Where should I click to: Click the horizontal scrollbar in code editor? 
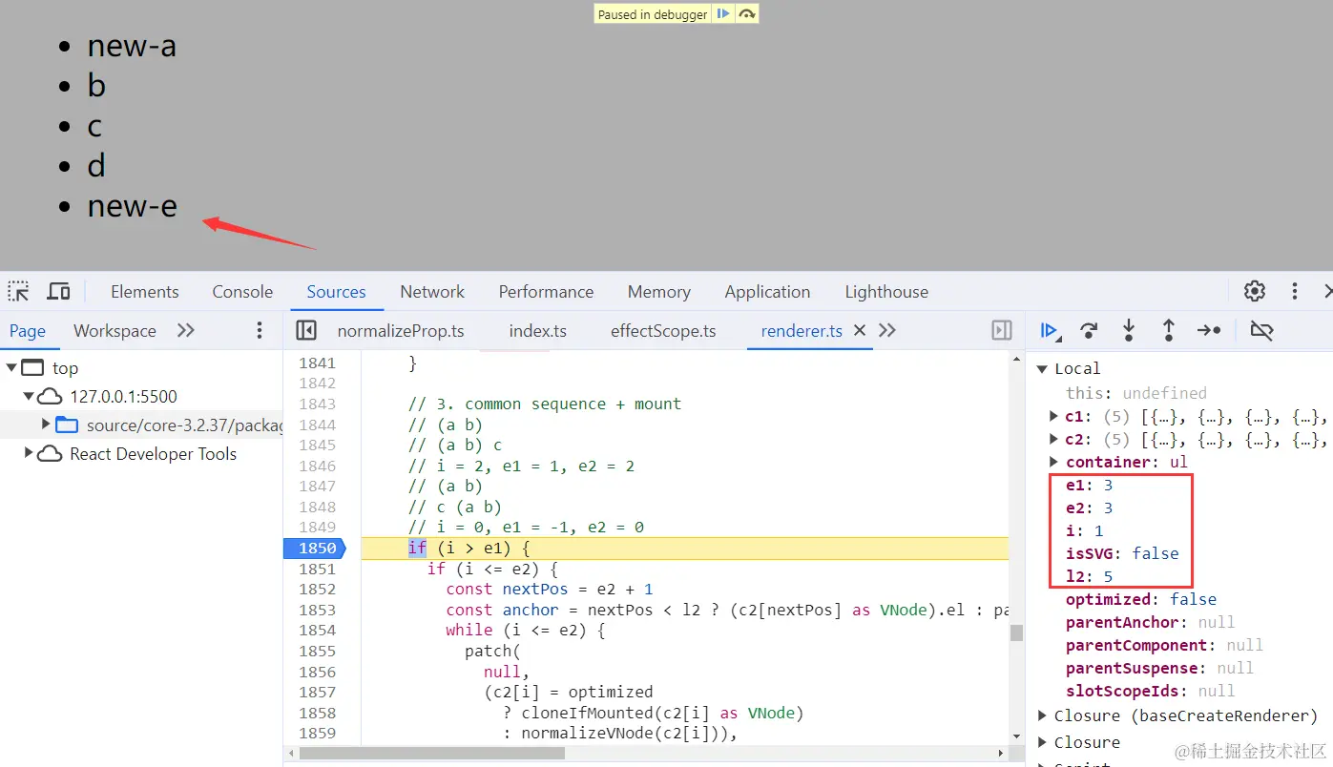click(x=432, y=753)
